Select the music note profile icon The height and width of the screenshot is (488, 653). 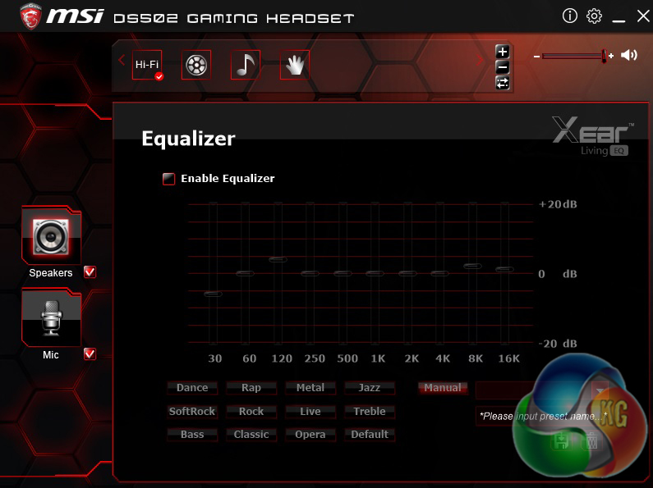(x=246, y=65)
